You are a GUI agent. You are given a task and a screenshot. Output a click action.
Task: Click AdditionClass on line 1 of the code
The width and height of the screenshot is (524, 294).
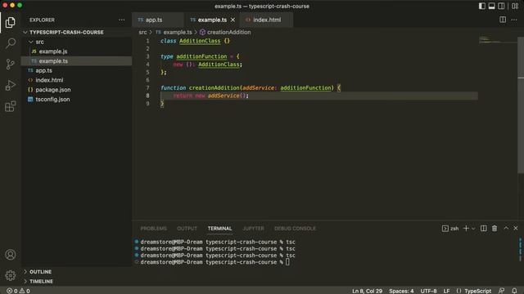(200, 41)
